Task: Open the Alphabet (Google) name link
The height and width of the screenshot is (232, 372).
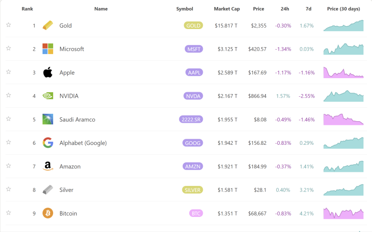Action: 83,143
